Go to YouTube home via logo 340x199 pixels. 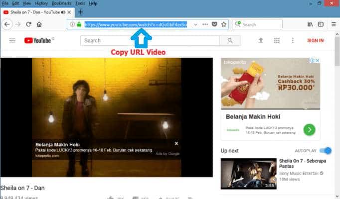(37, 40)
